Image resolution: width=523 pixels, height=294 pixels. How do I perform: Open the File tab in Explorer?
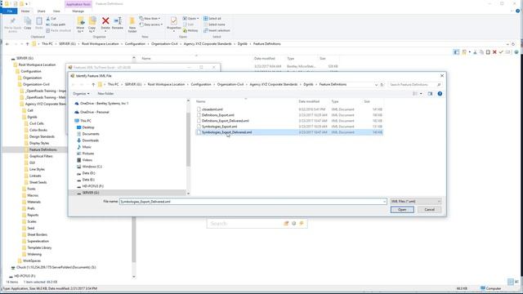click(x=9, y=11)
